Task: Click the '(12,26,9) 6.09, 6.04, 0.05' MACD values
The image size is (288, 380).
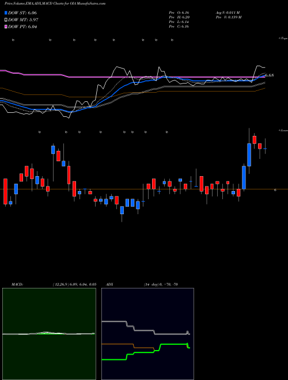Action: (74, 284)
